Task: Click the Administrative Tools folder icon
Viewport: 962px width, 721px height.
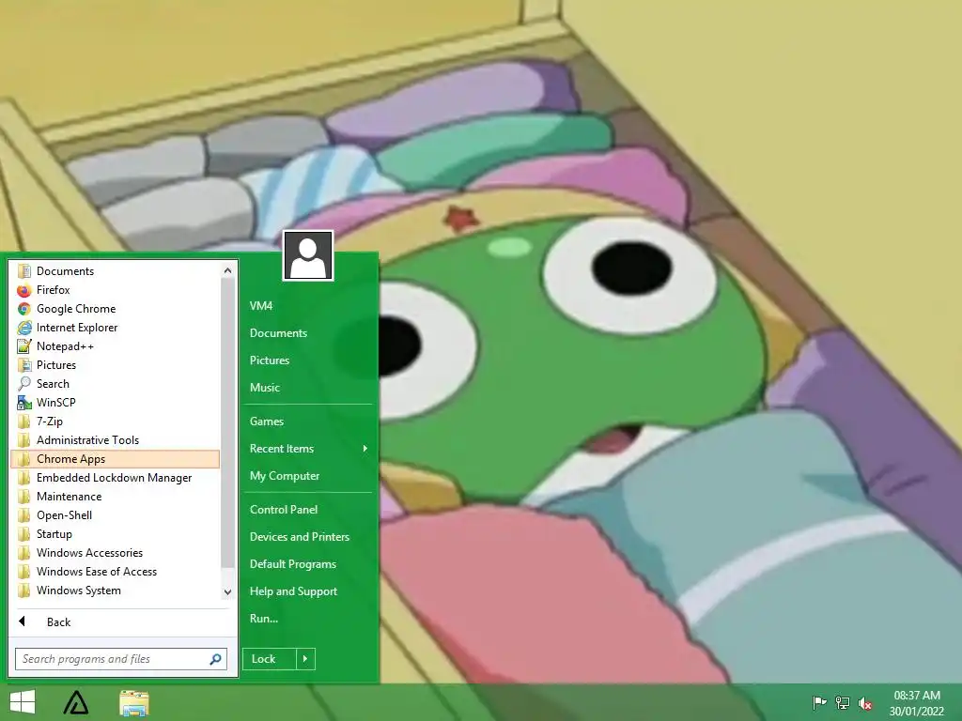Action: pos(23,440)
